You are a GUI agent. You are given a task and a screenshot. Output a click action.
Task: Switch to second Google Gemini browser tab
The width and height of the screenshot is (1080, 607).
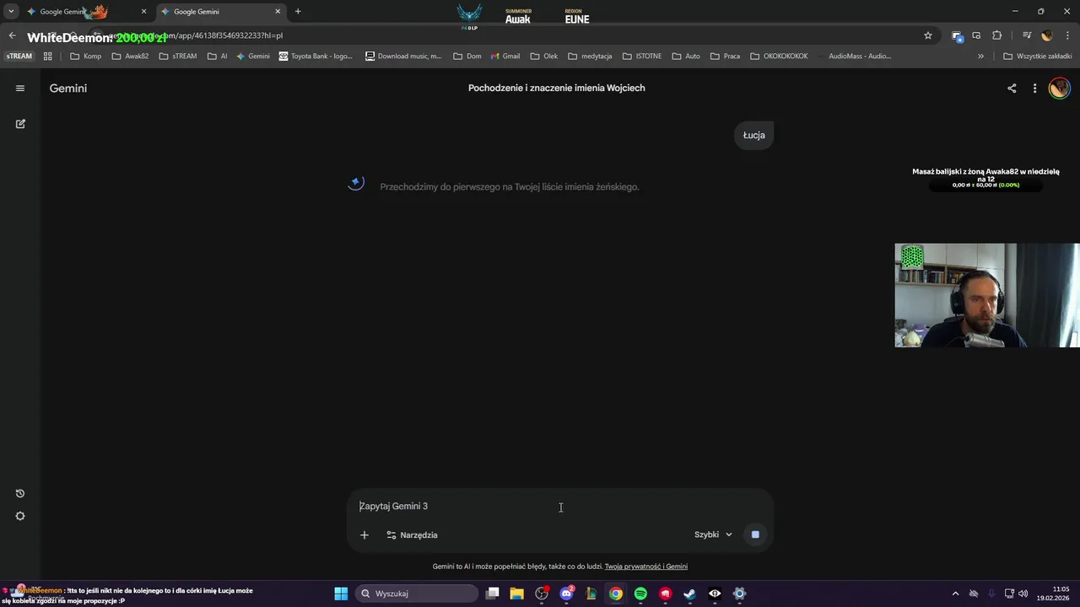click(x=219, y=12)
